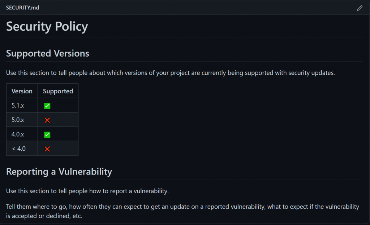This screenshot has height=225, width=370.
Task: Click the Supported Versions heading
Action: [48, 53]
